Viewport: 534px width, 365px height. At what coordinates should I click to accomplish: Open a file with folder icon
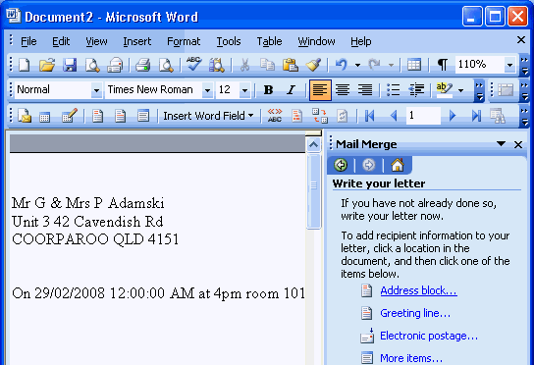[x=47, y=65]
